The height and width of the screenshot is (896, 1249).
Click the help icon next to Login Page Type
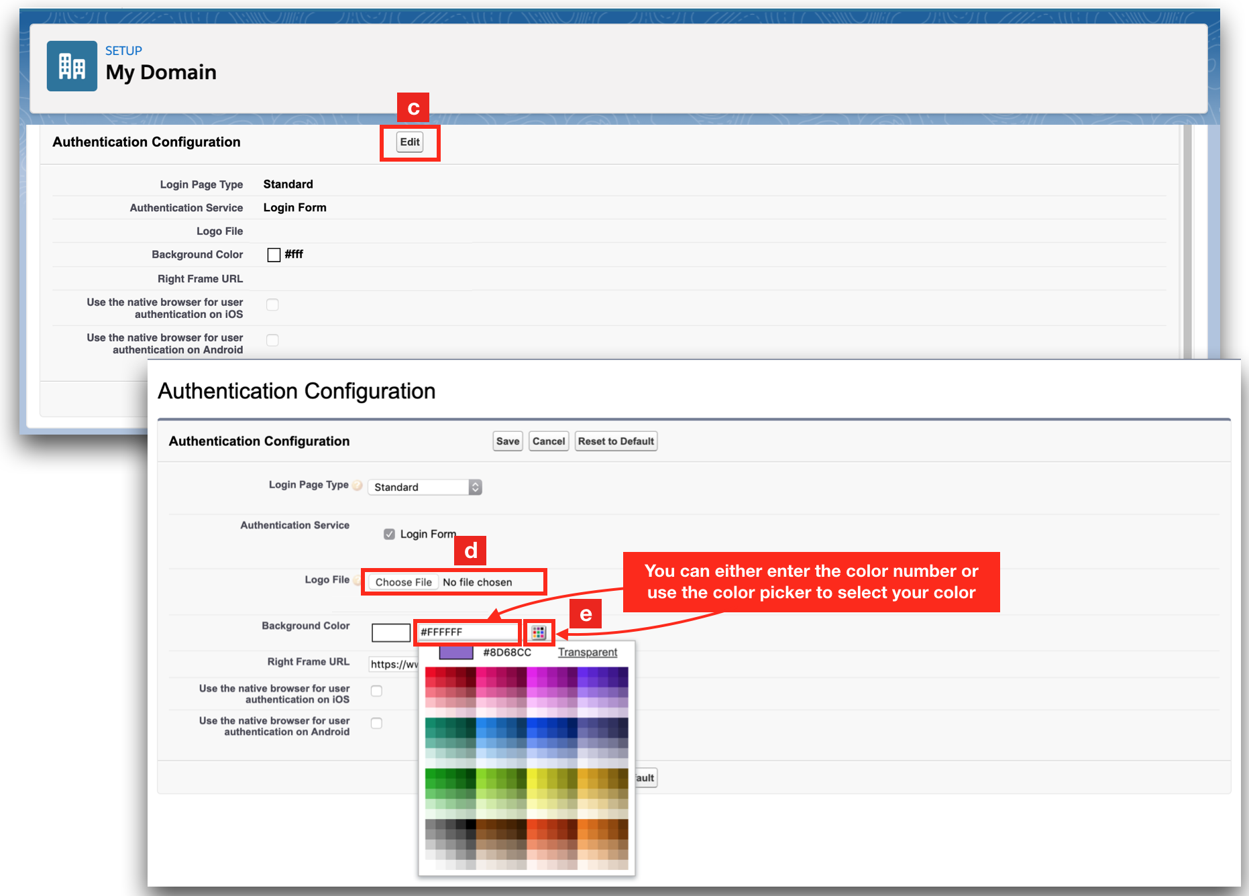pyautogui.click(x=358, y=486)
